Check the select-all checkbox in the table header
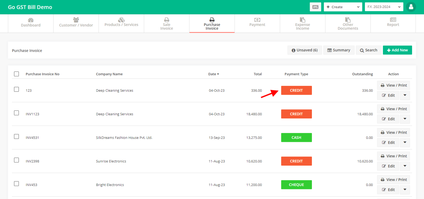 (x=16, y=74)
